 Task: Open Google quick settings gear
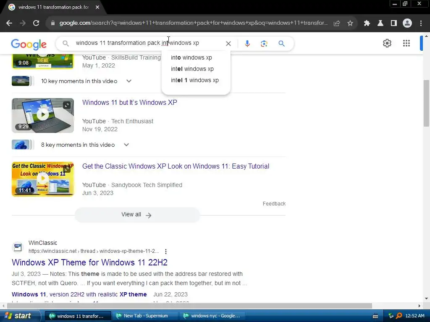tap(387, 43)
